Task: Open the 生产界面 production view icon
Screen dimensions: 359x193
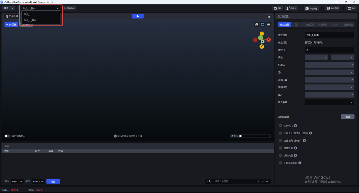Action: pyautogui.click(x=328, y=8)
